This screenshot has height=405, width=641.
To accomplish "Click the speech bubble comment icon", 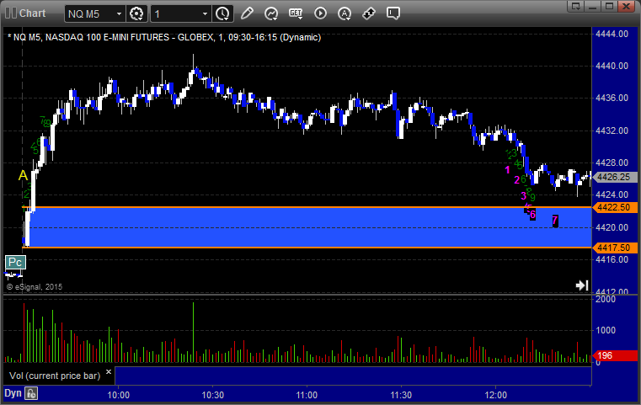I will [x=393, y=13].
